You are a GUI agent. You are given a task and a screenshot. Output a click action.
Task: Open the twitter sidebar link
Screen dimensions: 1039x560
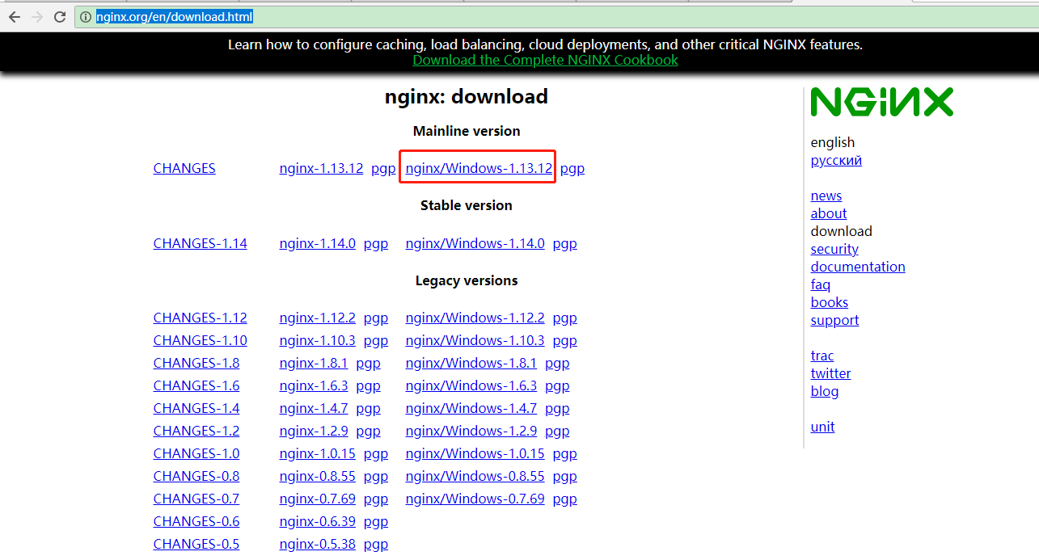point(830,373)
